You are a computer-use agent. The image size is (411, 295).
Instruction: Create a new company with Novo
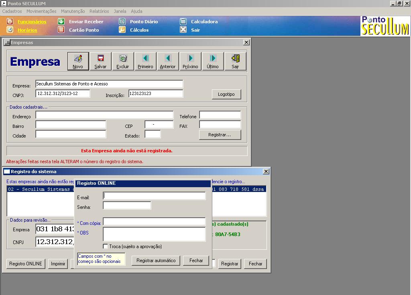78,61
